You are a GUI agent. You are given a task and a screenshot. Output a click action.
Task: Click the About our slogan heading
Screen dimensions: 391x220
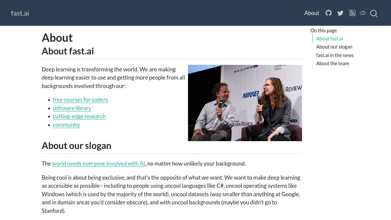76,146
